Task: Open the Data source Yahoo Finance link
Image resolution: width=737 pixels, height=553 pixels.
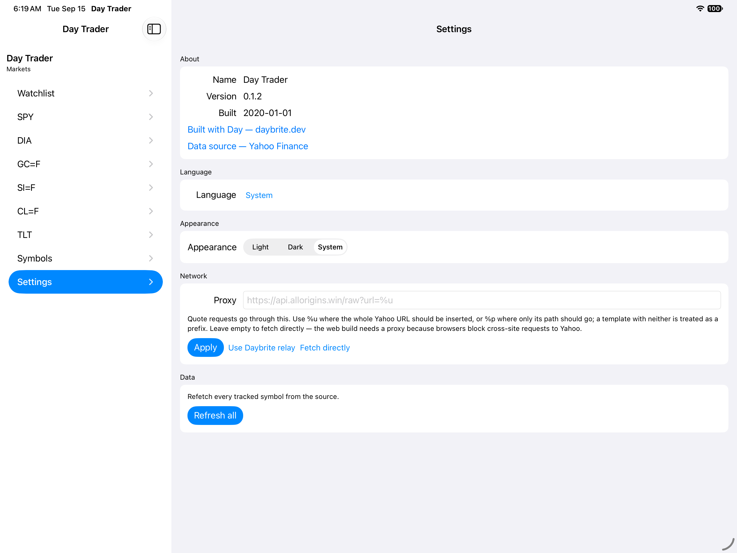Action: pyautogui.click(x=247, y=146)
